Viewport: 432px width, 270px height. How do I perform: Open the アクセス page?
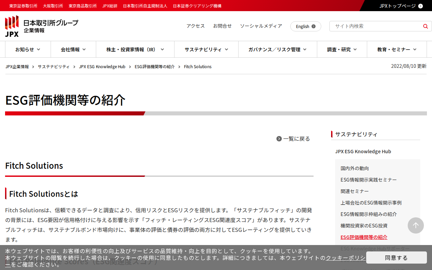pyautogui.click(x=196, y=26)
